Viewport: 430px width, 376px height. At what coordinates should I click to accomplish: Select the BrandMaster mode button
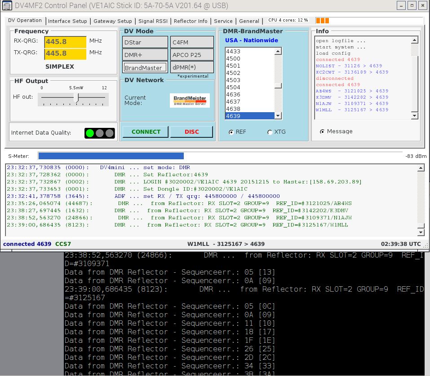coord(145,67)
